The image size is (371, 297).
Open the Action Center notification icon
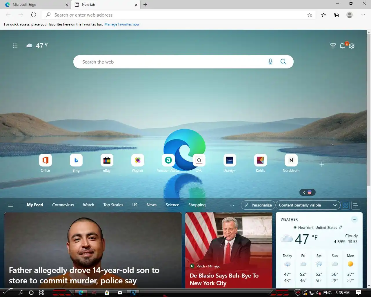click(359, 292)
